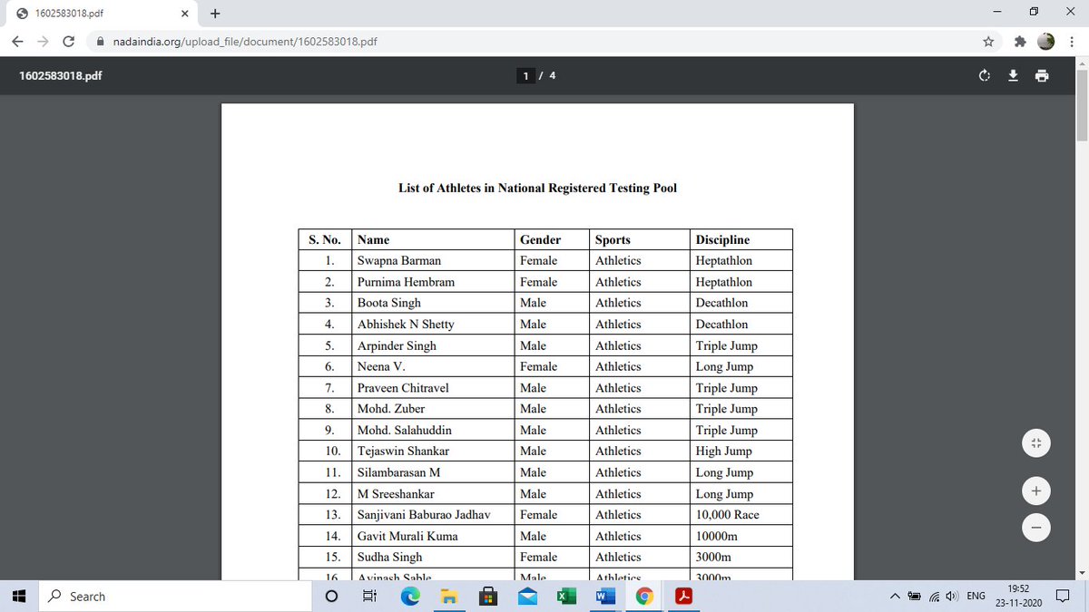Screen dimensions: 1089x612
Task: Open Mail app from taskbar
Action: pos(526,596)
